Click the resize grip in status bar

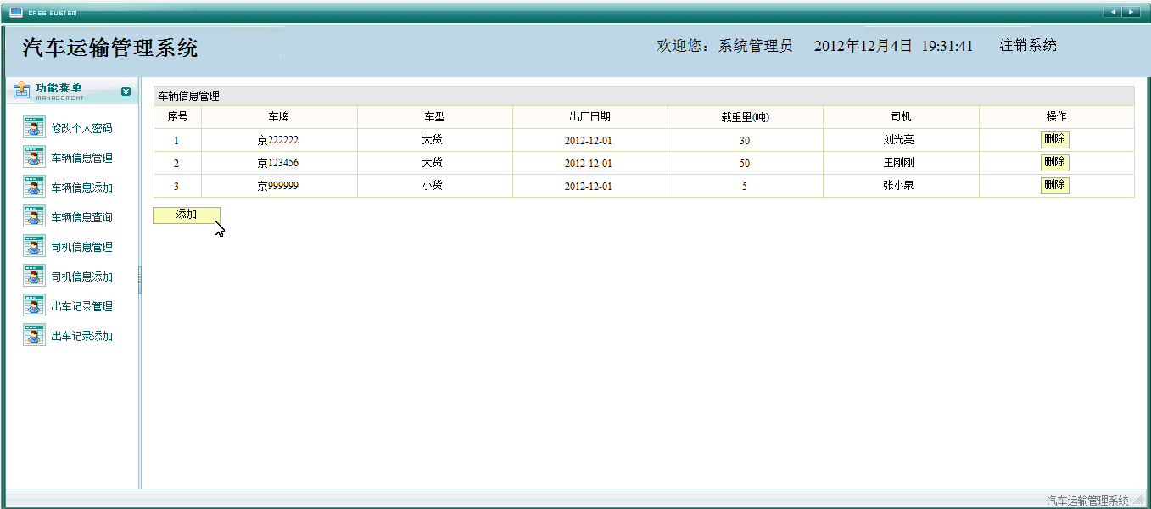coord(1139,501)
